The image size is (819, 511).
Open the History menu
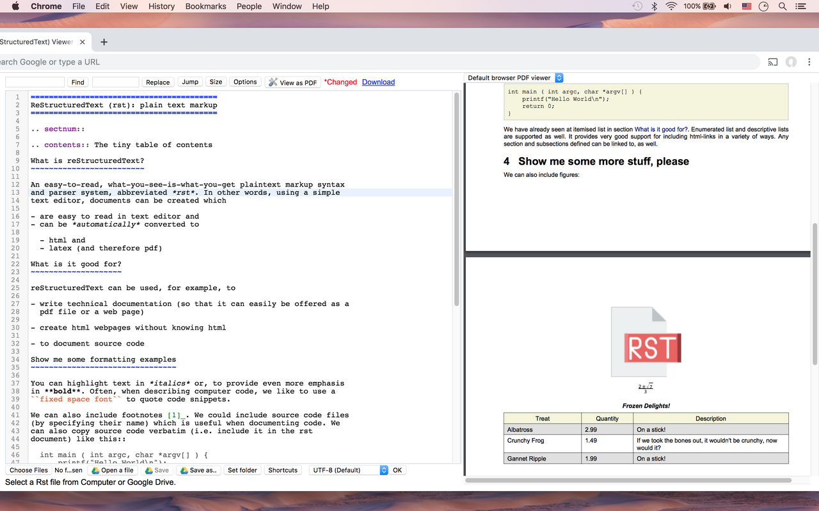(x=161, y=6)
